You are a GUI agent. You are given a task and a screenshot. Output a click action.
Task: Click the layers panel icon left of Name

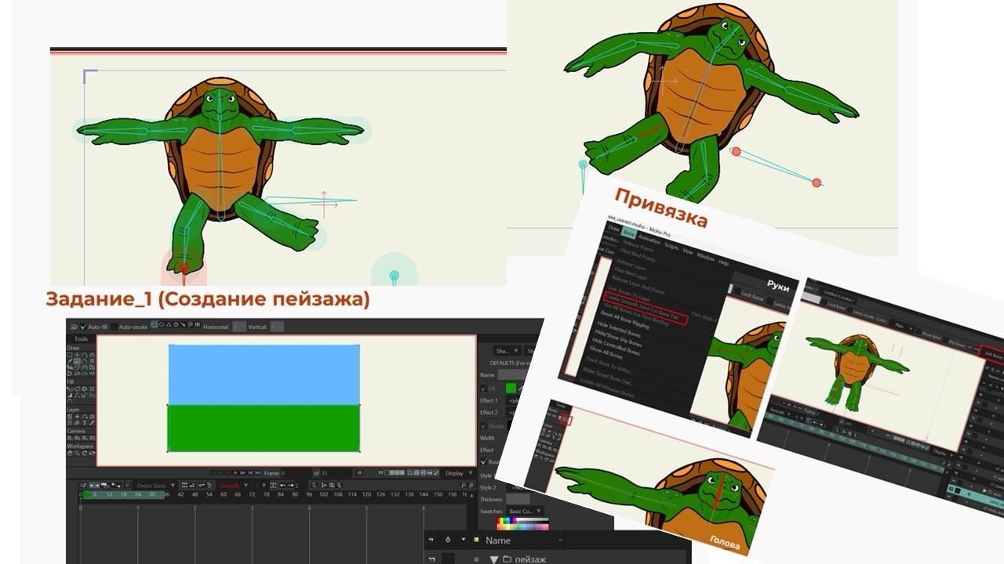click(476, 540)
